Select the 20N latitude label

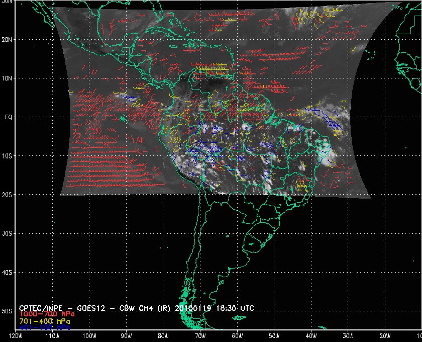point(7,40)
